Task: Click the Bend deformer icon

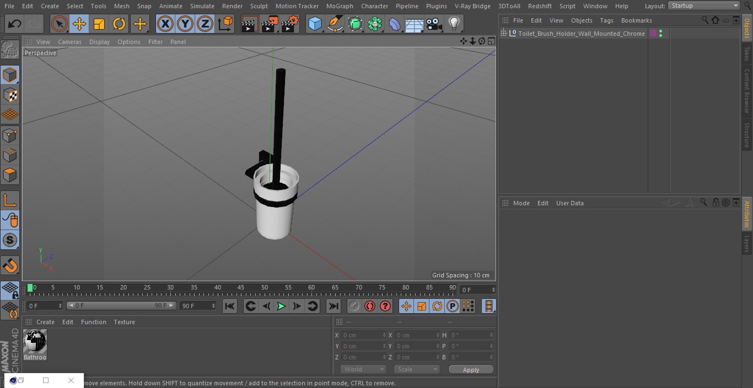Action: coord(395,24)
